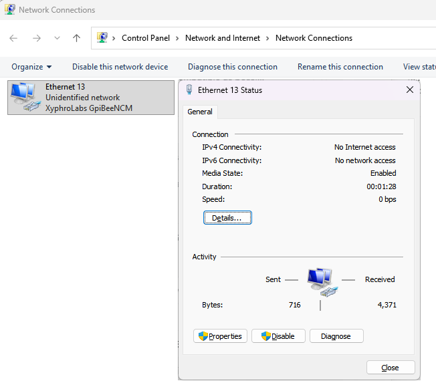Click the No Internet access value
The width and height of the screenshot is (436, 387).
365,147
